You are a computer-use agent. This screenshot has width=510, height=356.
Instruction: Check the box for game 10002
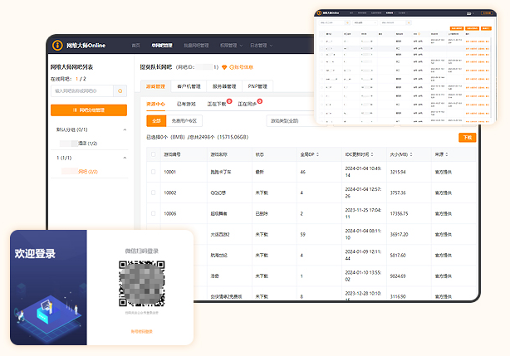click(x=153, y=193)
